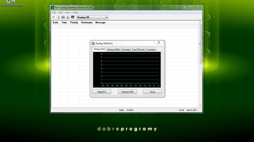
Task: Open the Top 20 Hosts tab
Action: point(138,49)
